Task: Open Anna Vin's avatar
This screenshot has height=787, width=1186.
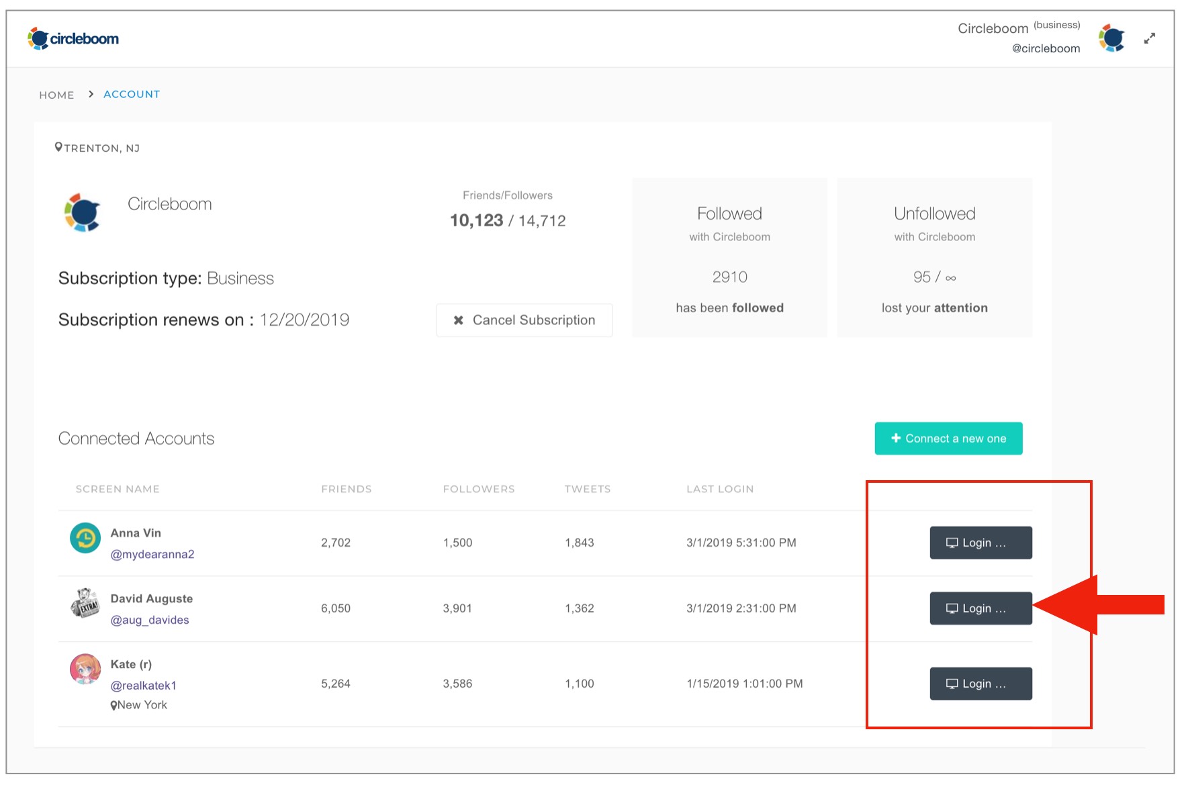Action: pos(85,539)
